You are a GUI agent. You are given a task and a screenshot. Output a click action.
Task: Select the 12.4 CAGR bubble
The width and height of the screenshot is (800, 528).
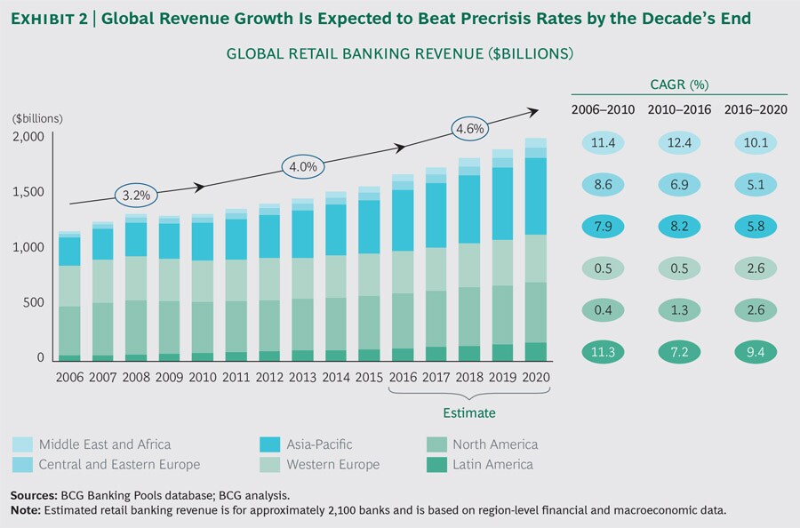click(x=680, y=141)
